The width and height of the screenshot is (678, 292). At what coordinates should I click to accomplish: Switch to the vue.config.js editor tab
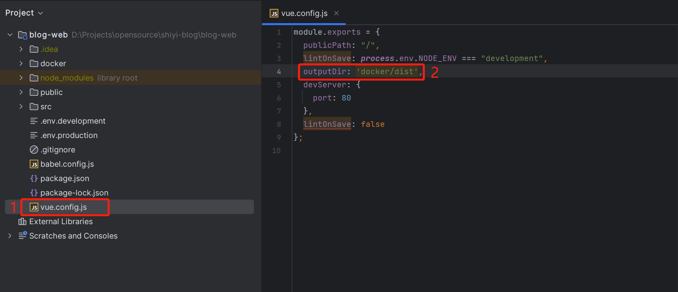[304, 13]
